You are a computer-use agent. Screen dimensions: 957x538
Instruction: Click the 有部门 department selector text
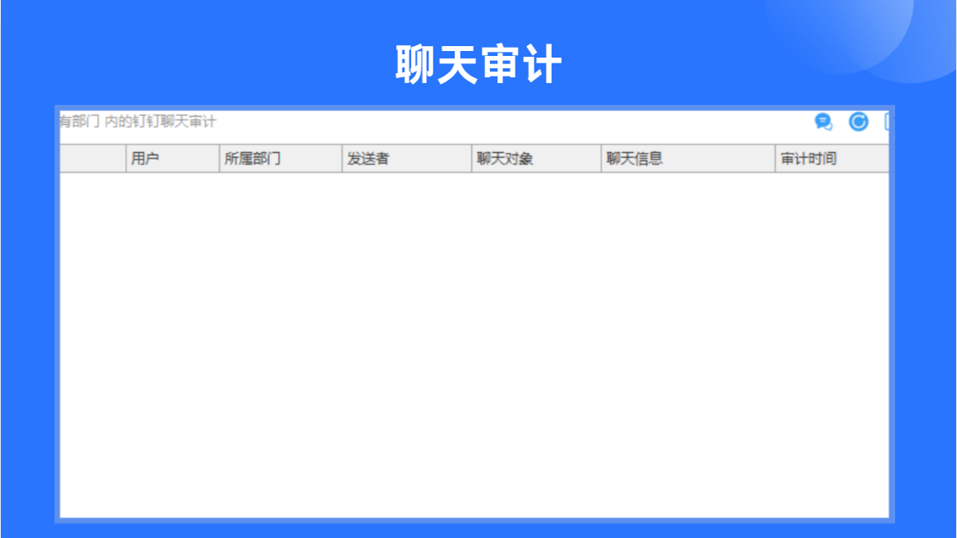80,122
